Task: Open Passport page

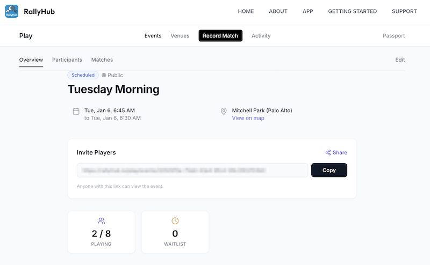Action: (393, 36)
